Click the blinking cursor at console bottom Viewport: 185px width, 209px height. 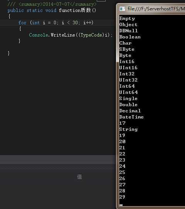(x=121, y=205)
